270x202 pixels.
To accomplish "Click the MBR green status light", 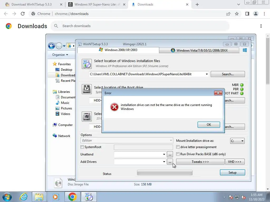I will pyautogui.click(x=242, y=85).
